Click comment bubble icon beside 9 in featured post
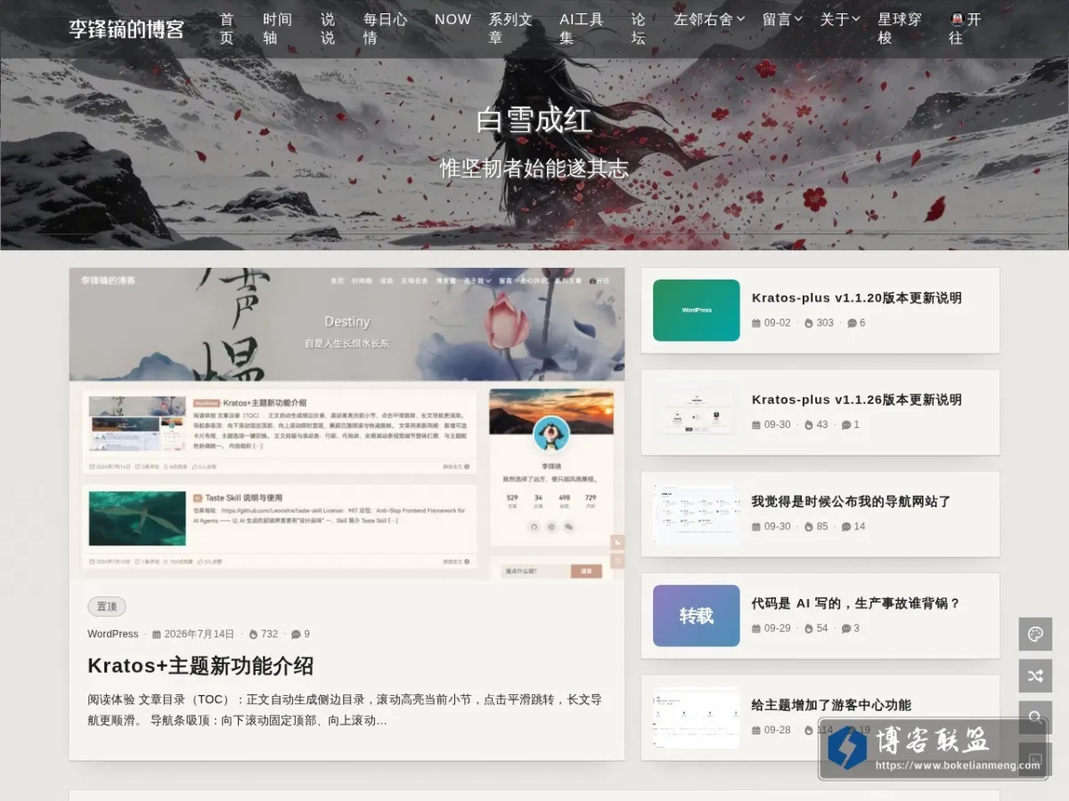The width and height of the screenshot is (1069, 801). pyautogui.click(x=296, y=635)
